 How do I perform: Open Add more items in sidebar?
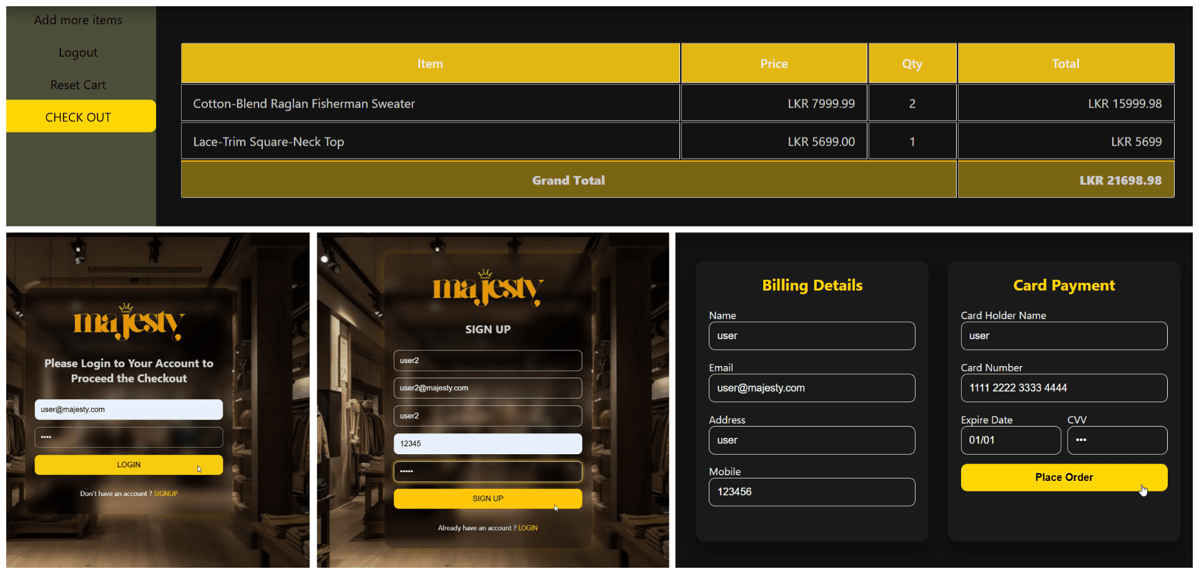tap(78, 20)
